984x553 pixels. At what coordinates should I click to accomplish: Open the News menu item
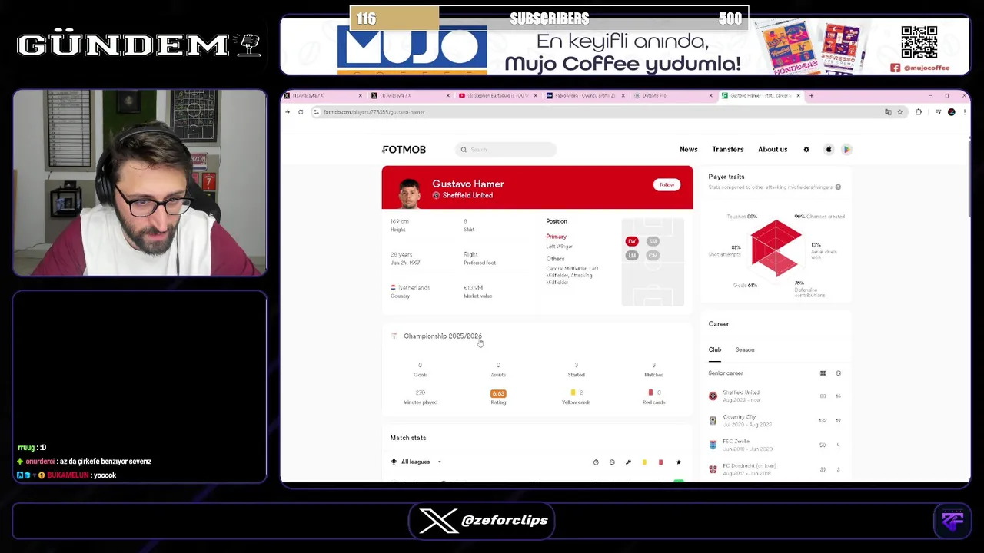(688, 149)
